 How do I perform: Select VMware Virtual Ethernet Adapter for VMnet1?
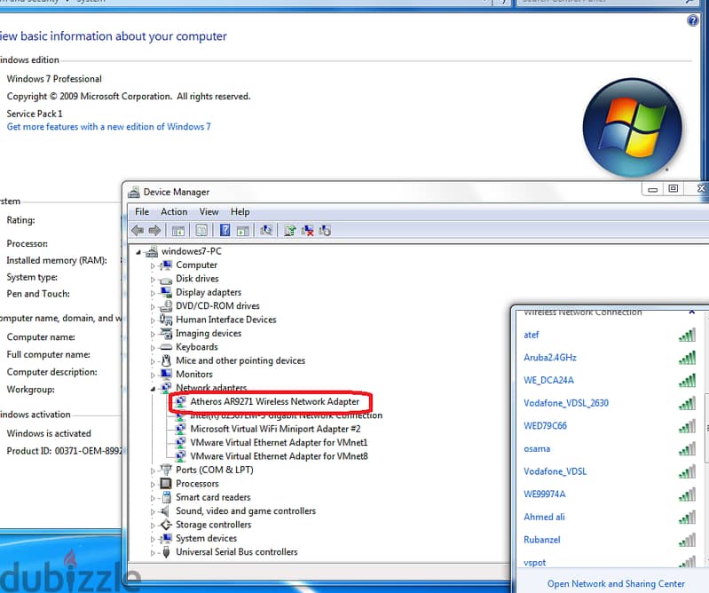279,442
